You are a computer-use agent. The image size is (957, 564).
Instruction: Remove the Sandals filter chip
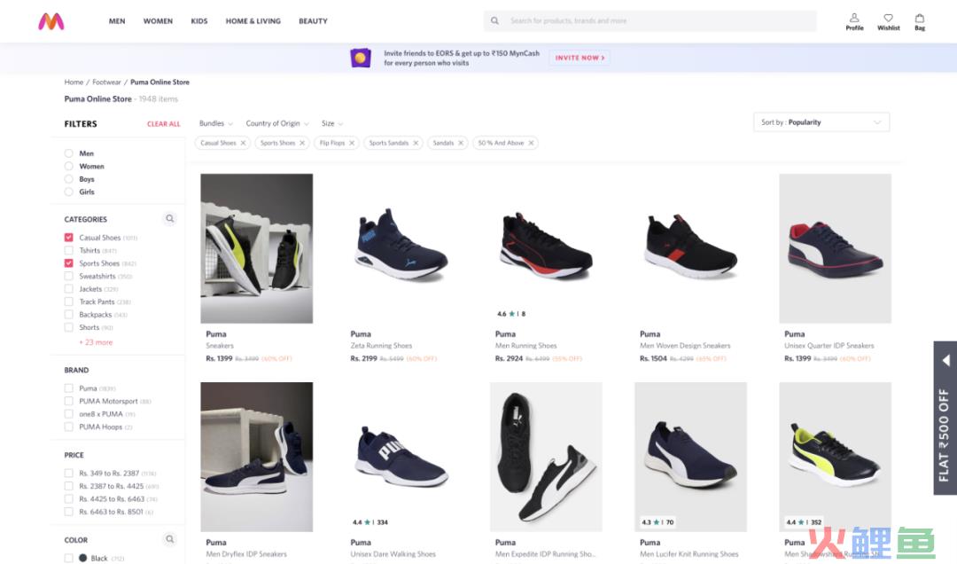pyautogui.click(x=461, y=143)
